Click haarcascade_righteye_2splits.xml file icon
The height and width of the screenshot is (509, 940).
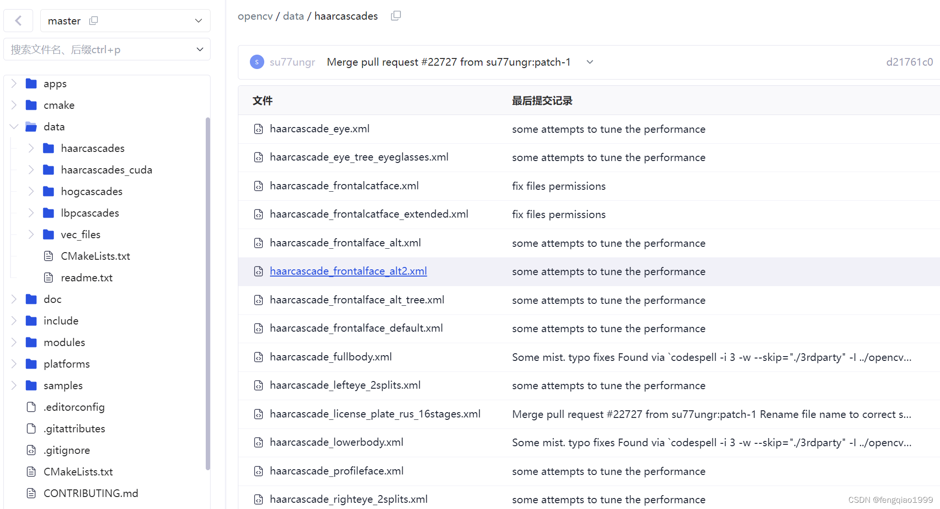pyautogui.click(x=258, y=499)
